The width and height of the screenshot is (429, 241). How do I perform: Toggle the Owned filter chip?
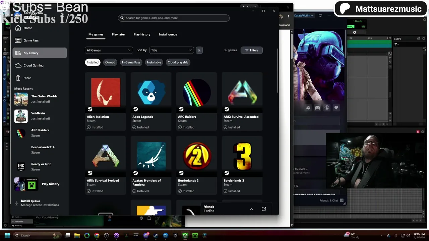(110, 62)
